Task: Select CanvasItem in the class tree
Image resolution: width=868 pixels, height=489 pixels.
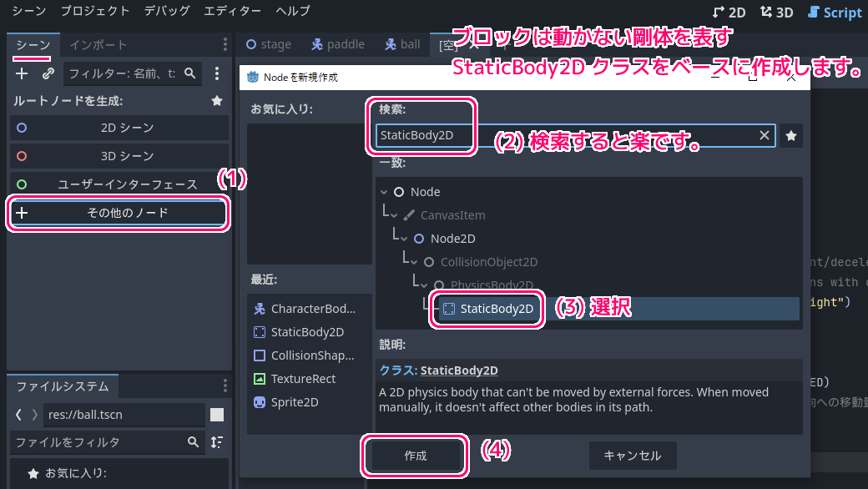Action: [452, 215]
